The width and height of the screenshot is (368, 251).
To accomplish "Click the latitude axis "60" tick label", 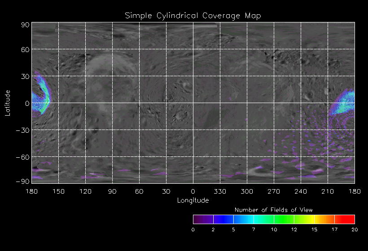I will (25, 49).
